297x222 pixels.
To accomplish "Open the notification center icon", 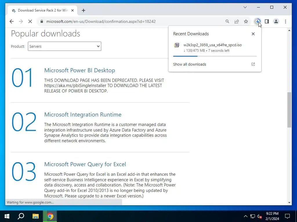I will click(x=287, y=216).
